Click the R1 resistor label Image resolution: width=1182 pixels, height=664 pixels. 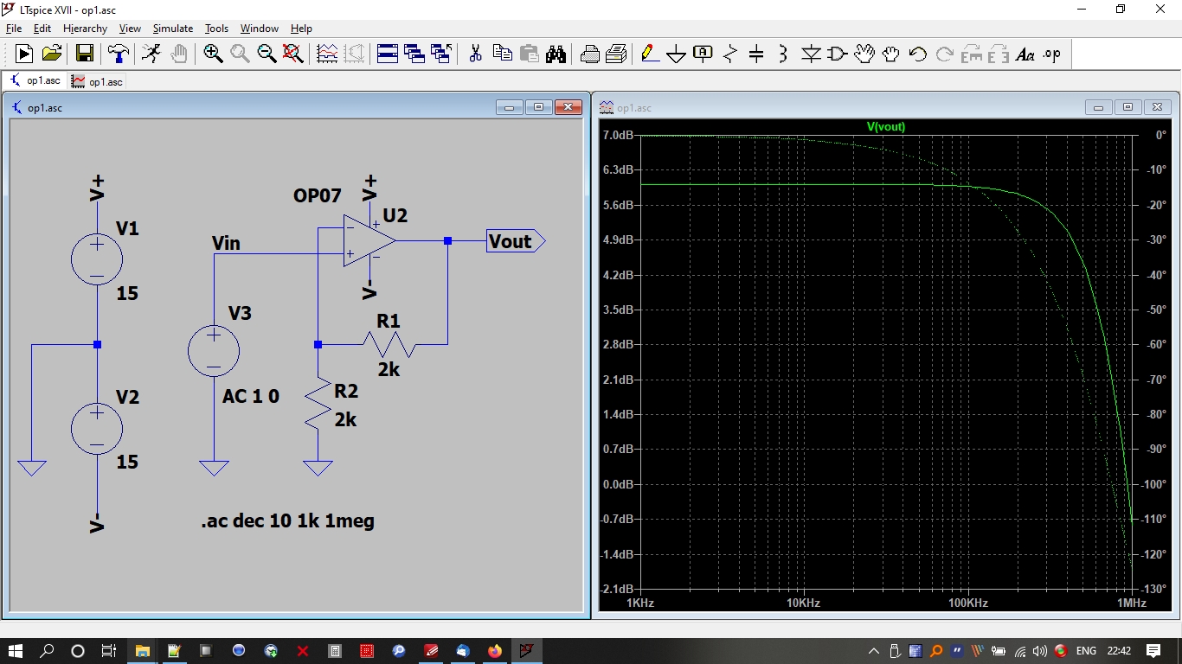click(x=389, y=321)
